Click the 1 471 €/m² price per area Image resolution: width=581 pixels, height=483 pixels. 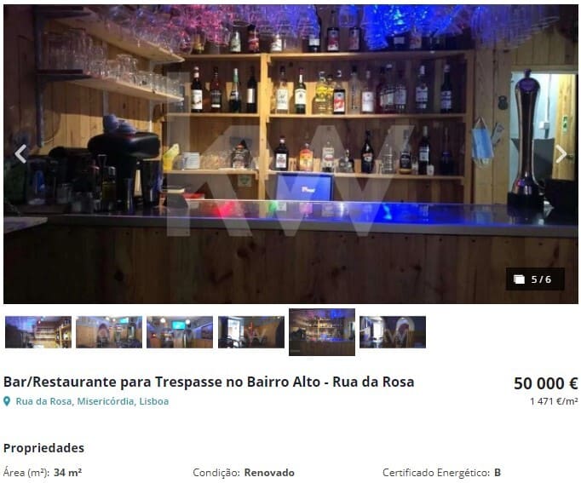pos(554,401)
